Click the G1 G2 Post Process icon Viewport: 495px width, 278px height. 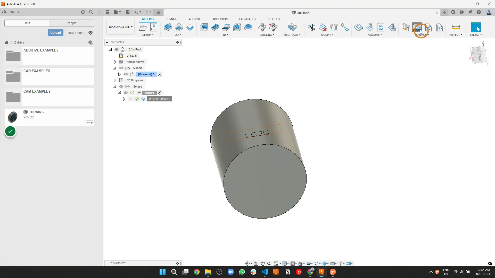coord(381,27)
